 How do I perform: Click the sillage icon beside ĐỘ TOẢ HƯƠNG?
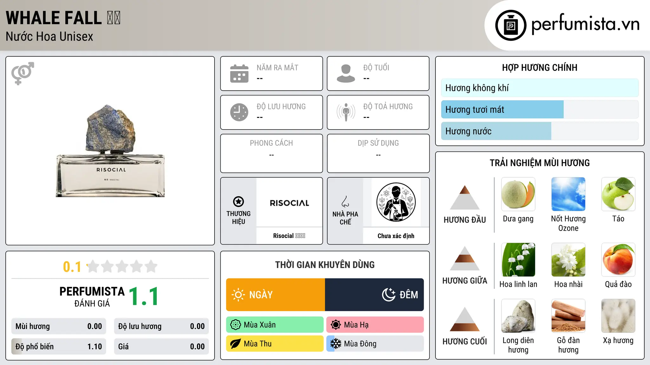coord(346,112)
